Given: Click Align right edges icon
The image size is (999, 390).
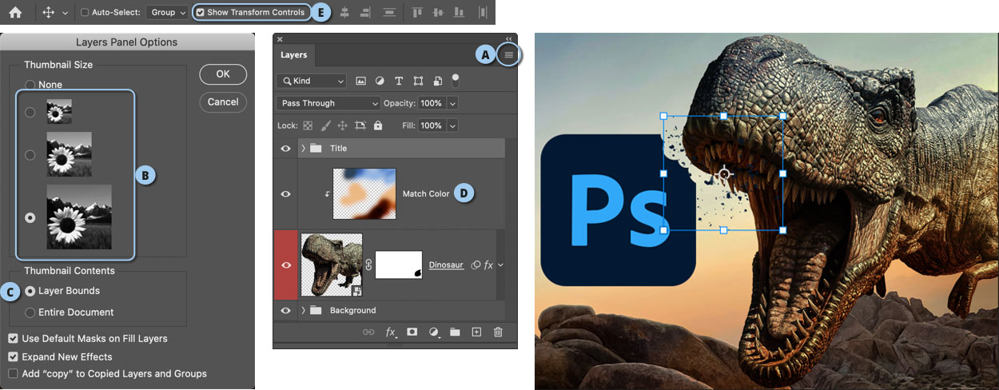Looking at the screenshot, I should pyautogui.click(x=364, y=13).
